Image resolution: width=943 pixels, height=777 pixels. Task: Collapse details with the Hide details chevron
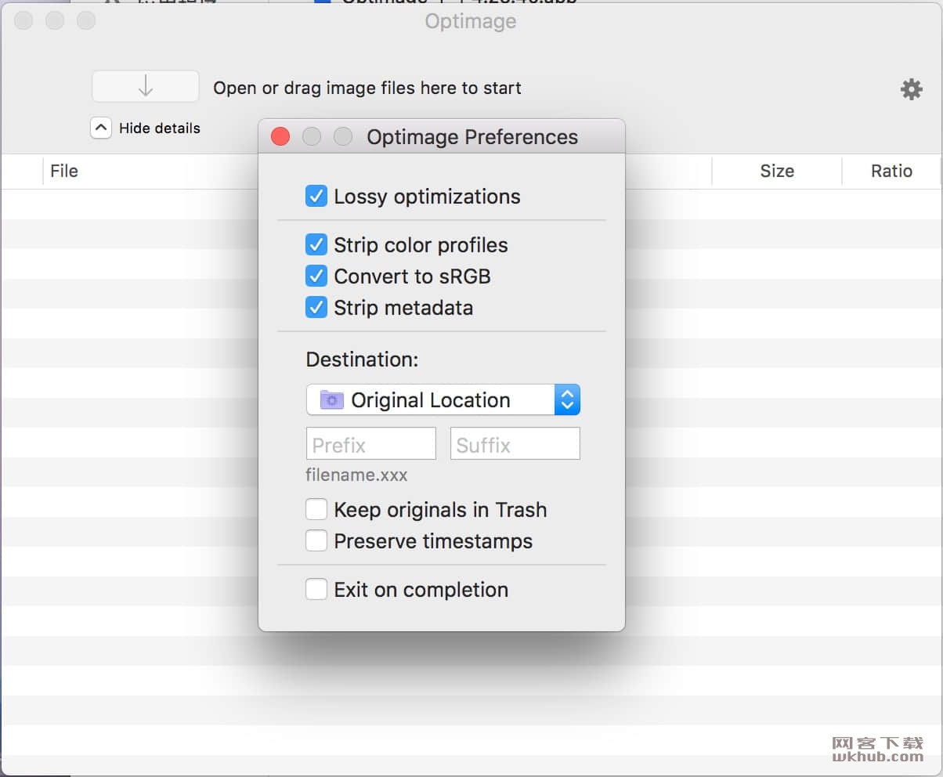101,128
